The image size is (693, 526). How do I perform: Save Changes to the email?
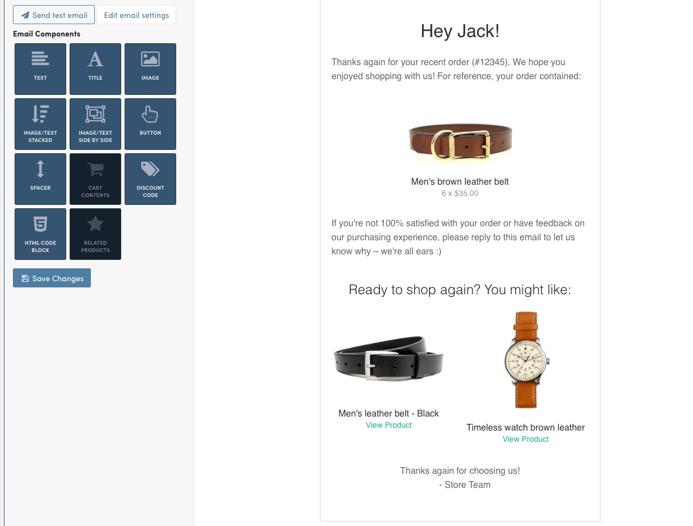tap(52, 278)
